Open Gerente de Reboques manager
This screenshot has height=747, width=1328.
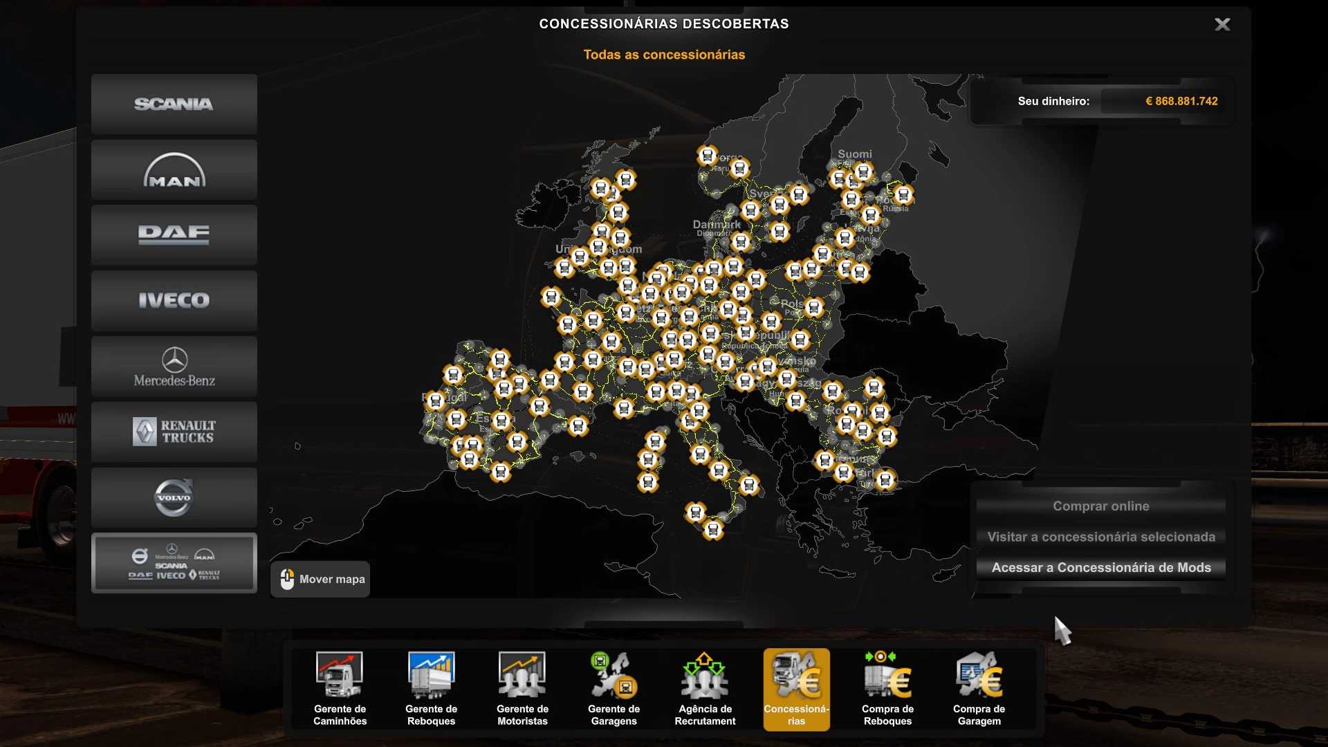pyautogui.click(x=431, y=689)
